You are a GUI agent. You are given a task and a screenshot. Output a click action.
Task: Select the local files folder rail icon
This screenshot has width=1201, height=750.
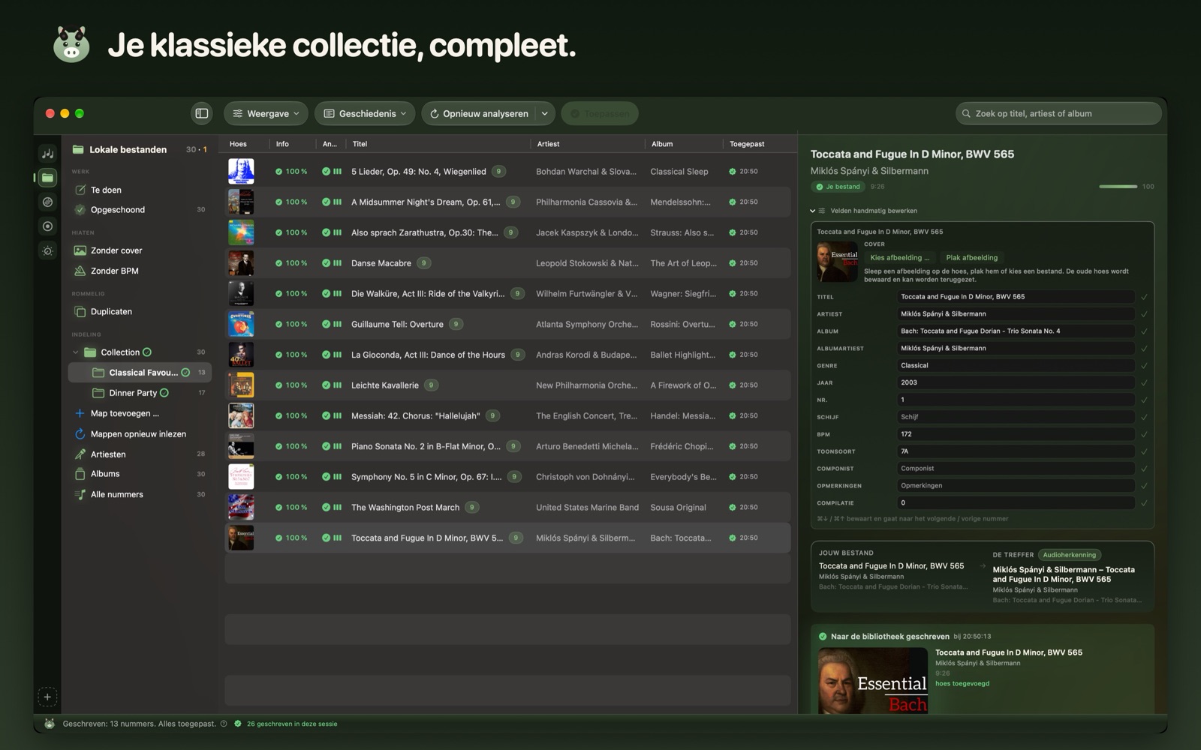[x=47, y=178]
